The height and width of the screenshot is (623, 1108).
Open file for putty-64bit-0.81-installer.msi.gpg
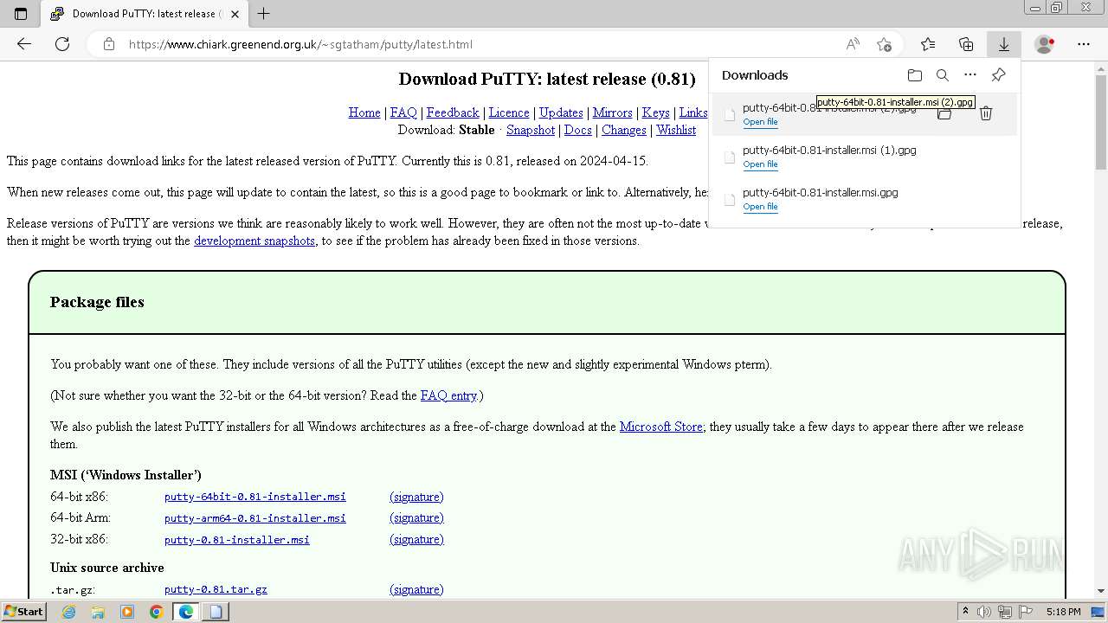[x=760, y=207]
